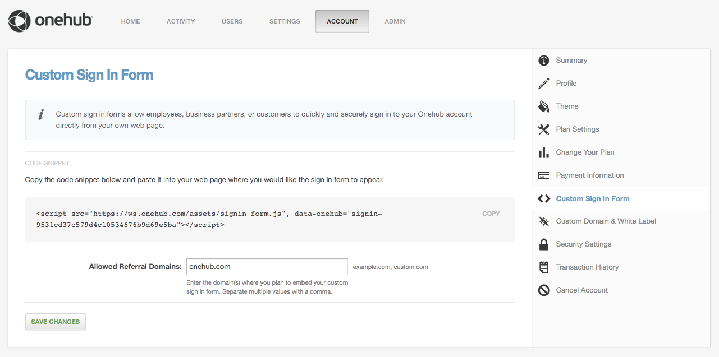Copy the code snippet with COPY button
The height and width of the screenshot is (357, 719).
[x=491, y=214]
